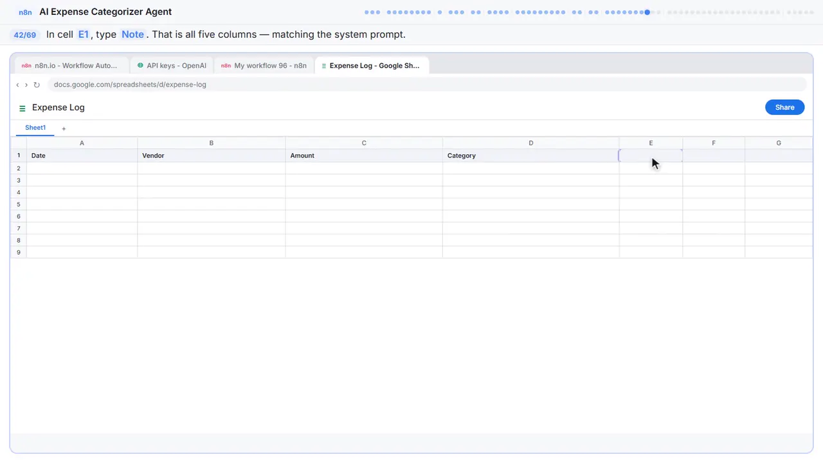Select the Date header cell
The height and width of the screenshot is (463, 823).
[82, 156]
